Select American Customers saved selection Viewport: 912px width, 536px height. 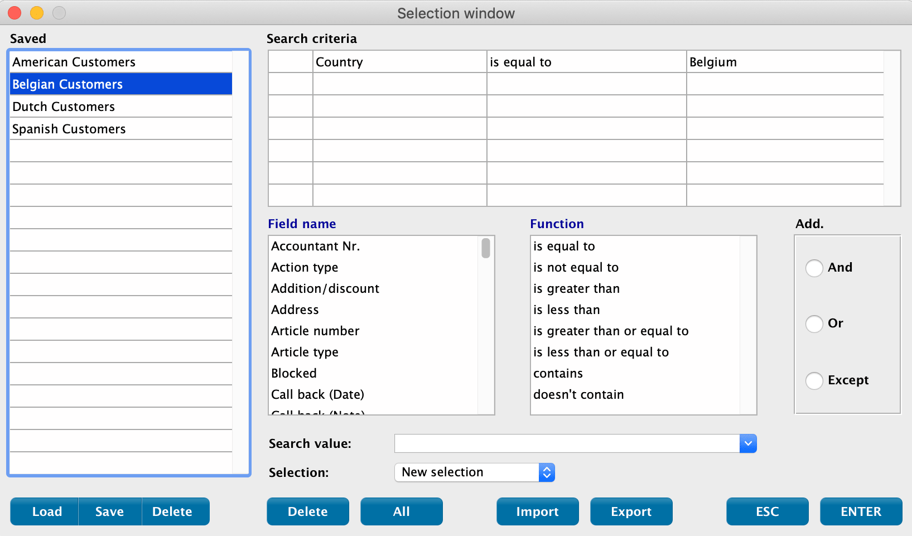point(121,62)
